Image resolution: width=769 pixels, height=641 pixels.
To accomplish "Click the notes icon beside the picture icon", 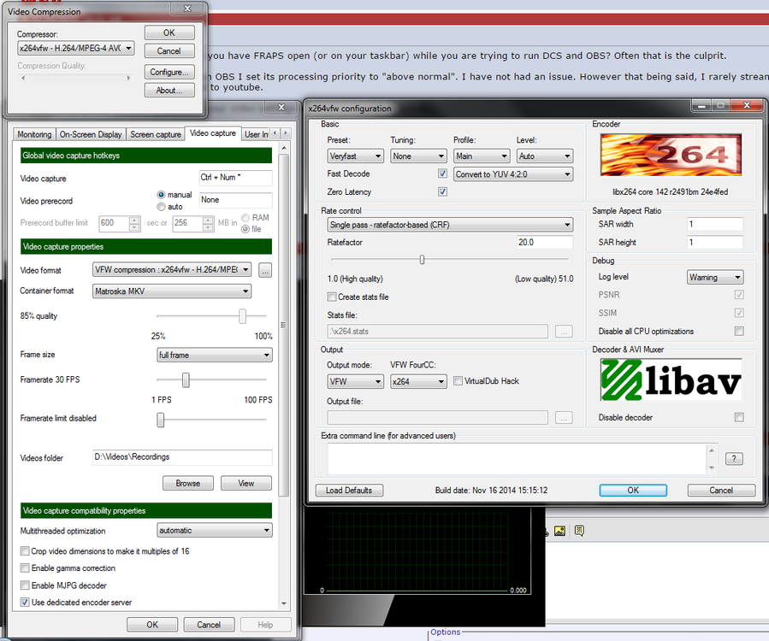I will pyautogui.click(x=579, y=531).
